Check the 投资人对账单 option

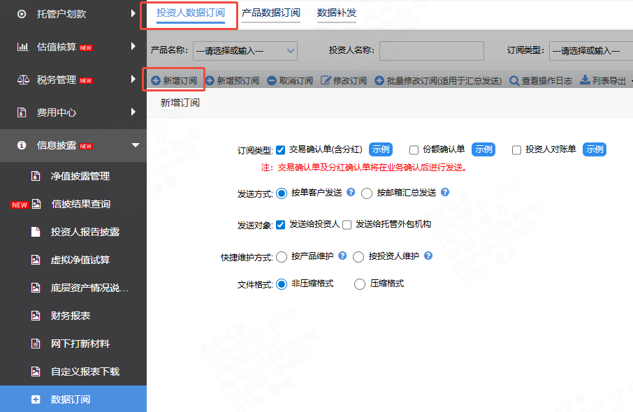(516, 149)
